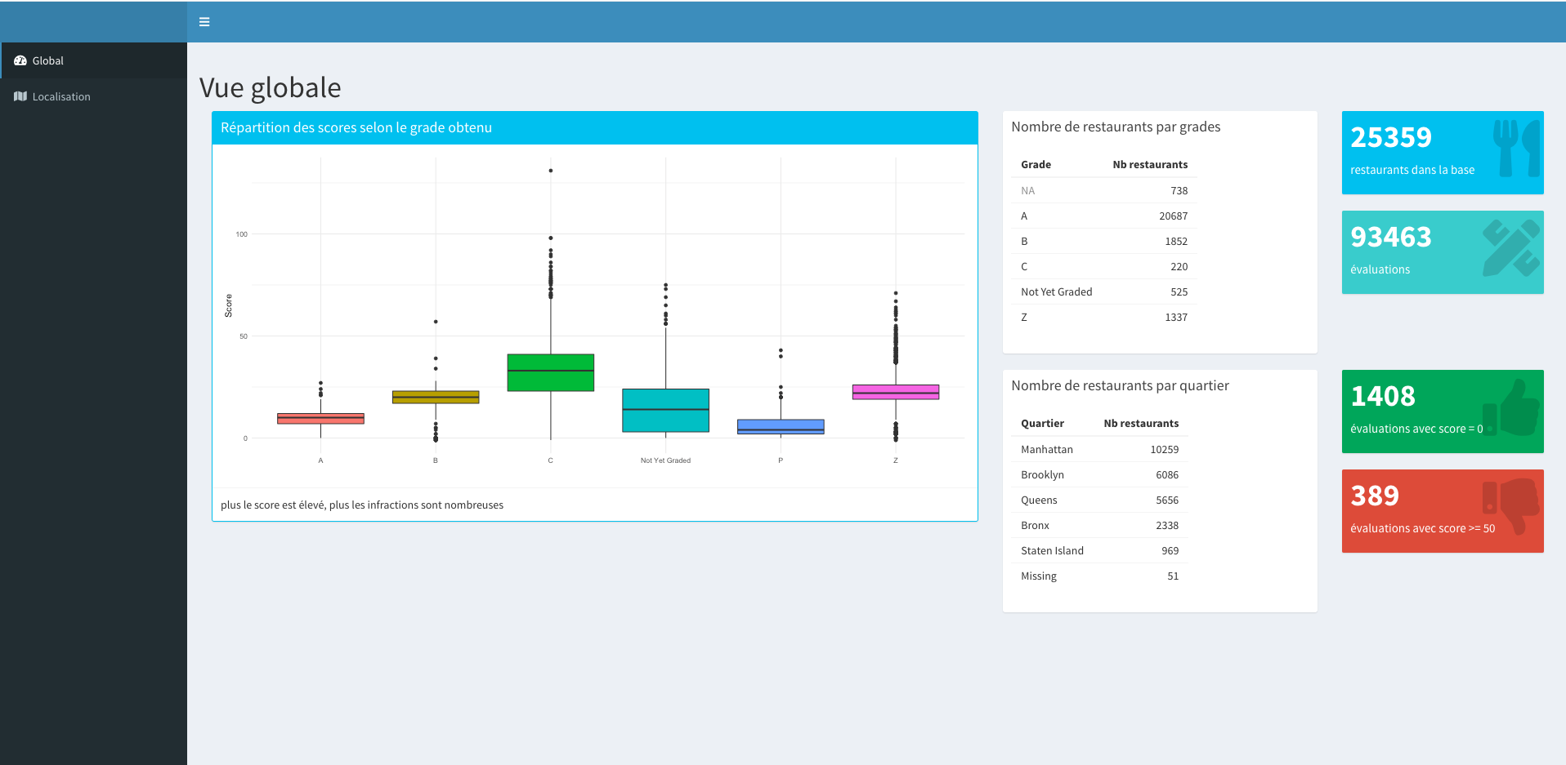Click the thumbs-down icon in the red box
This screenshot has width=1566, height=765.
pos(1510,506)
